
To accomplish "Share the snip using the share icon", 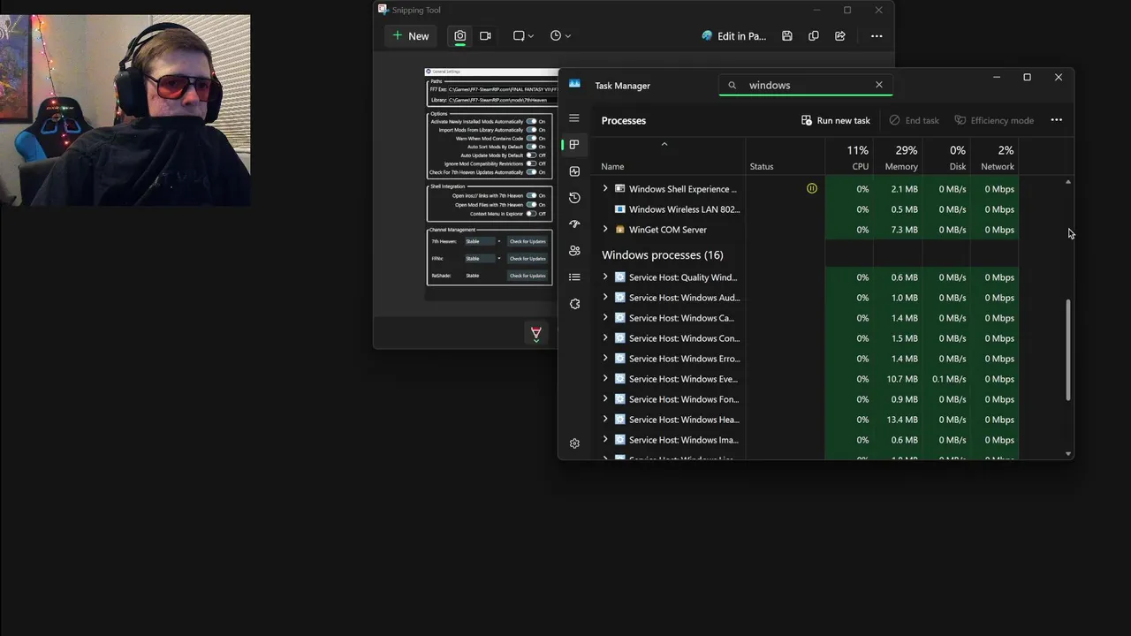I will pos(839,36).
